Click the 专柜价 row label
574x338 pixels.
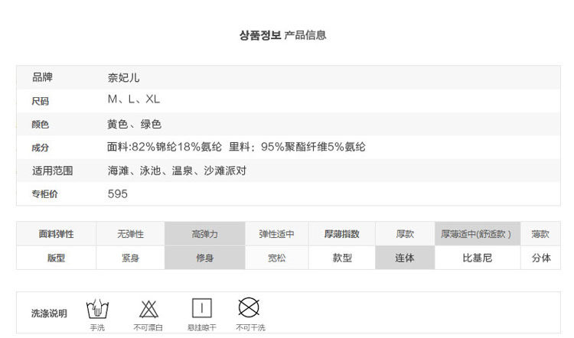[44, 194]
